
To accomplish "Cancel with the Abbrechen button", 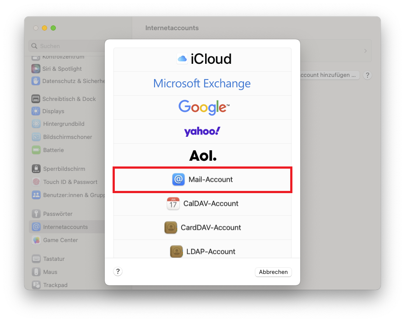I will [x=273, y=272].
